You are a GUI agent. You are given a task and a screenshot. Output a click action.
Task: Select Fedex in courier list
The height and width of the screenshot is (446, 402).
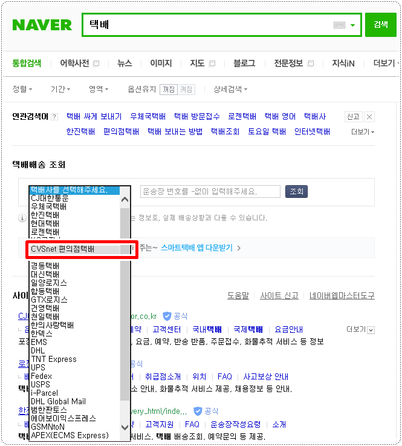(x=41, y=376)
